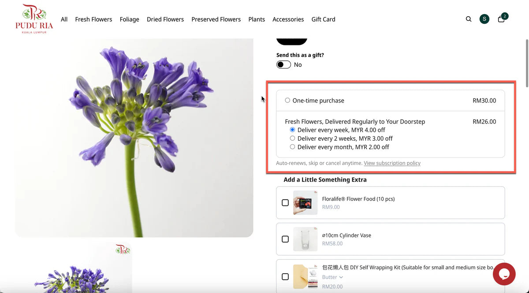This screenshot has width=529, height=293.
Task: Open the Preserved Flowers menu
Action: click(x=216, y=19)
